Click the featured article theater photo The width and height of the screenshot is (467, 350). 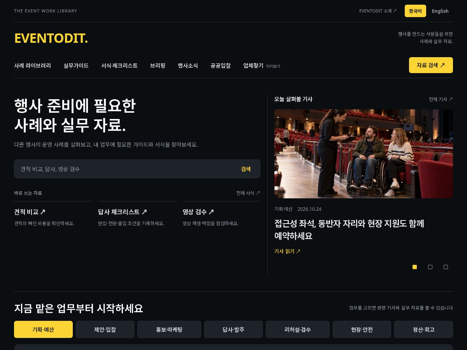pos(363,154)
